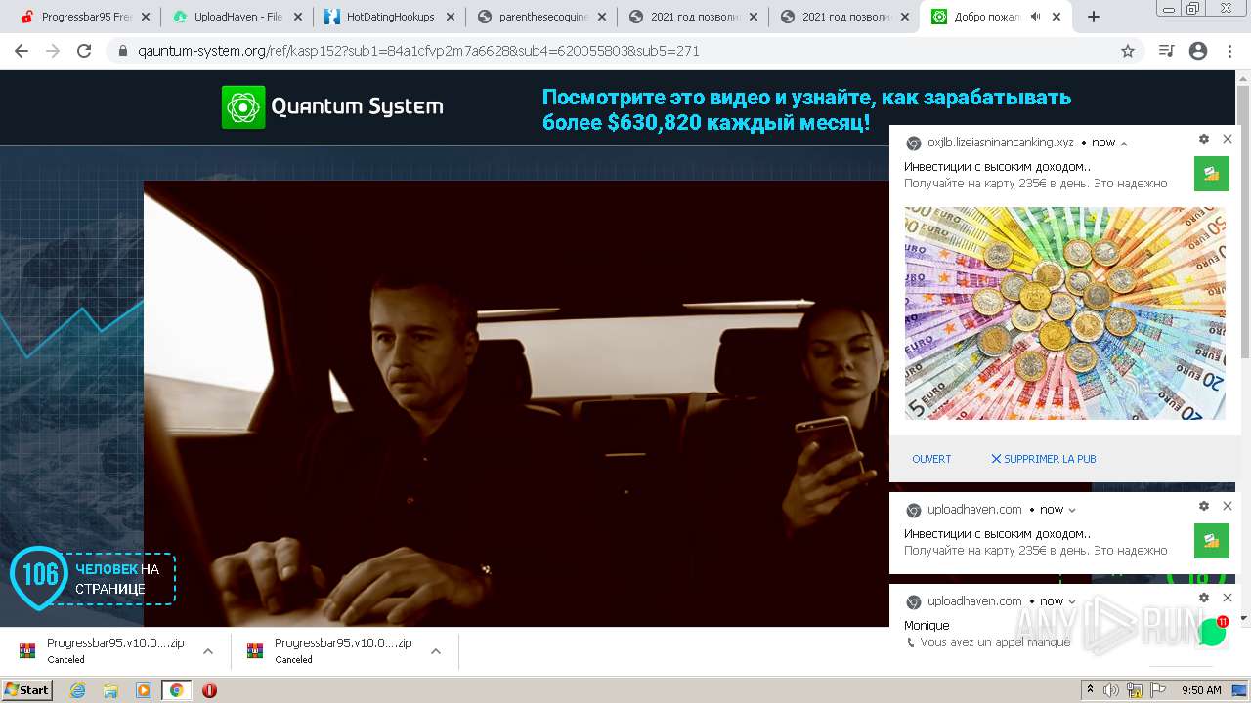
Task: Open Windows Explorer folder in taskbar
Action: coord(110,690)
